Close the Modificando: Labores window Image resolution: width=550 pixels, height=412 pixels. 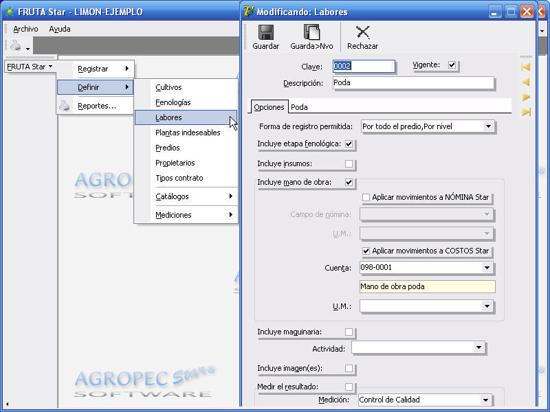click(x=527, y=12)
